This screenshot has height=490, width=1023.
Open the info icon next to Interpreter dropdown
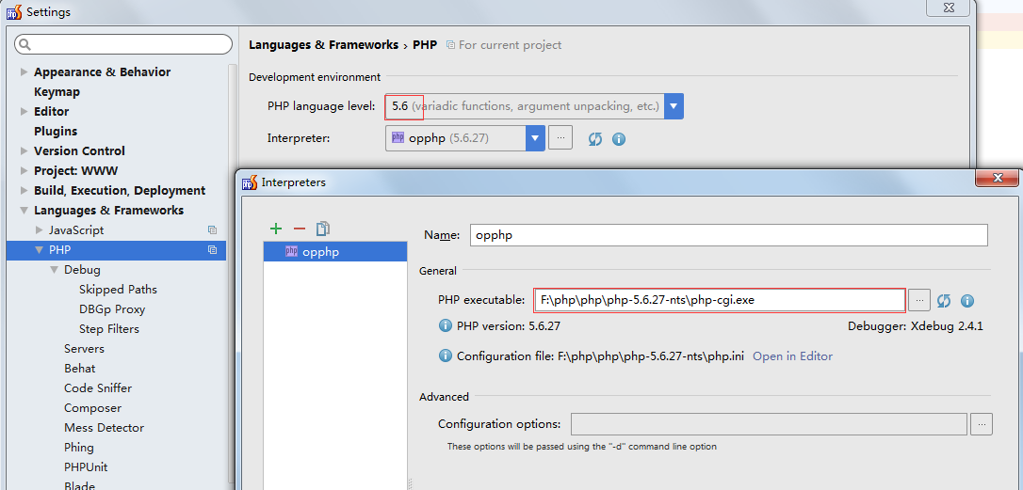click(x=619, y=139)
